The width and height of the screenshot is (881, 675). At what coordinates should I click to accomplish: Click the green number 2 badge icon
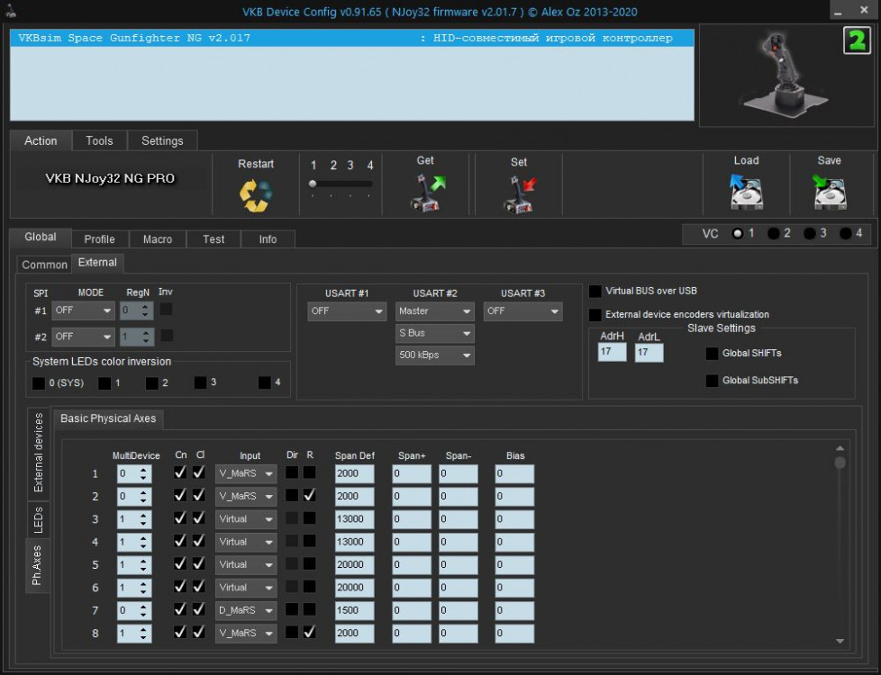pyautogui.click(x=856, y=41)
